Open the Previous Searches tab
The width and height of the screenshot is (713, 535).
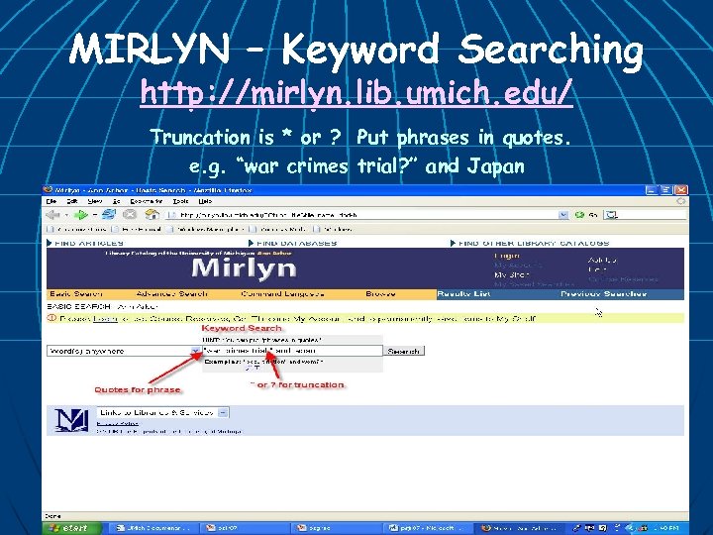[603, 294]
